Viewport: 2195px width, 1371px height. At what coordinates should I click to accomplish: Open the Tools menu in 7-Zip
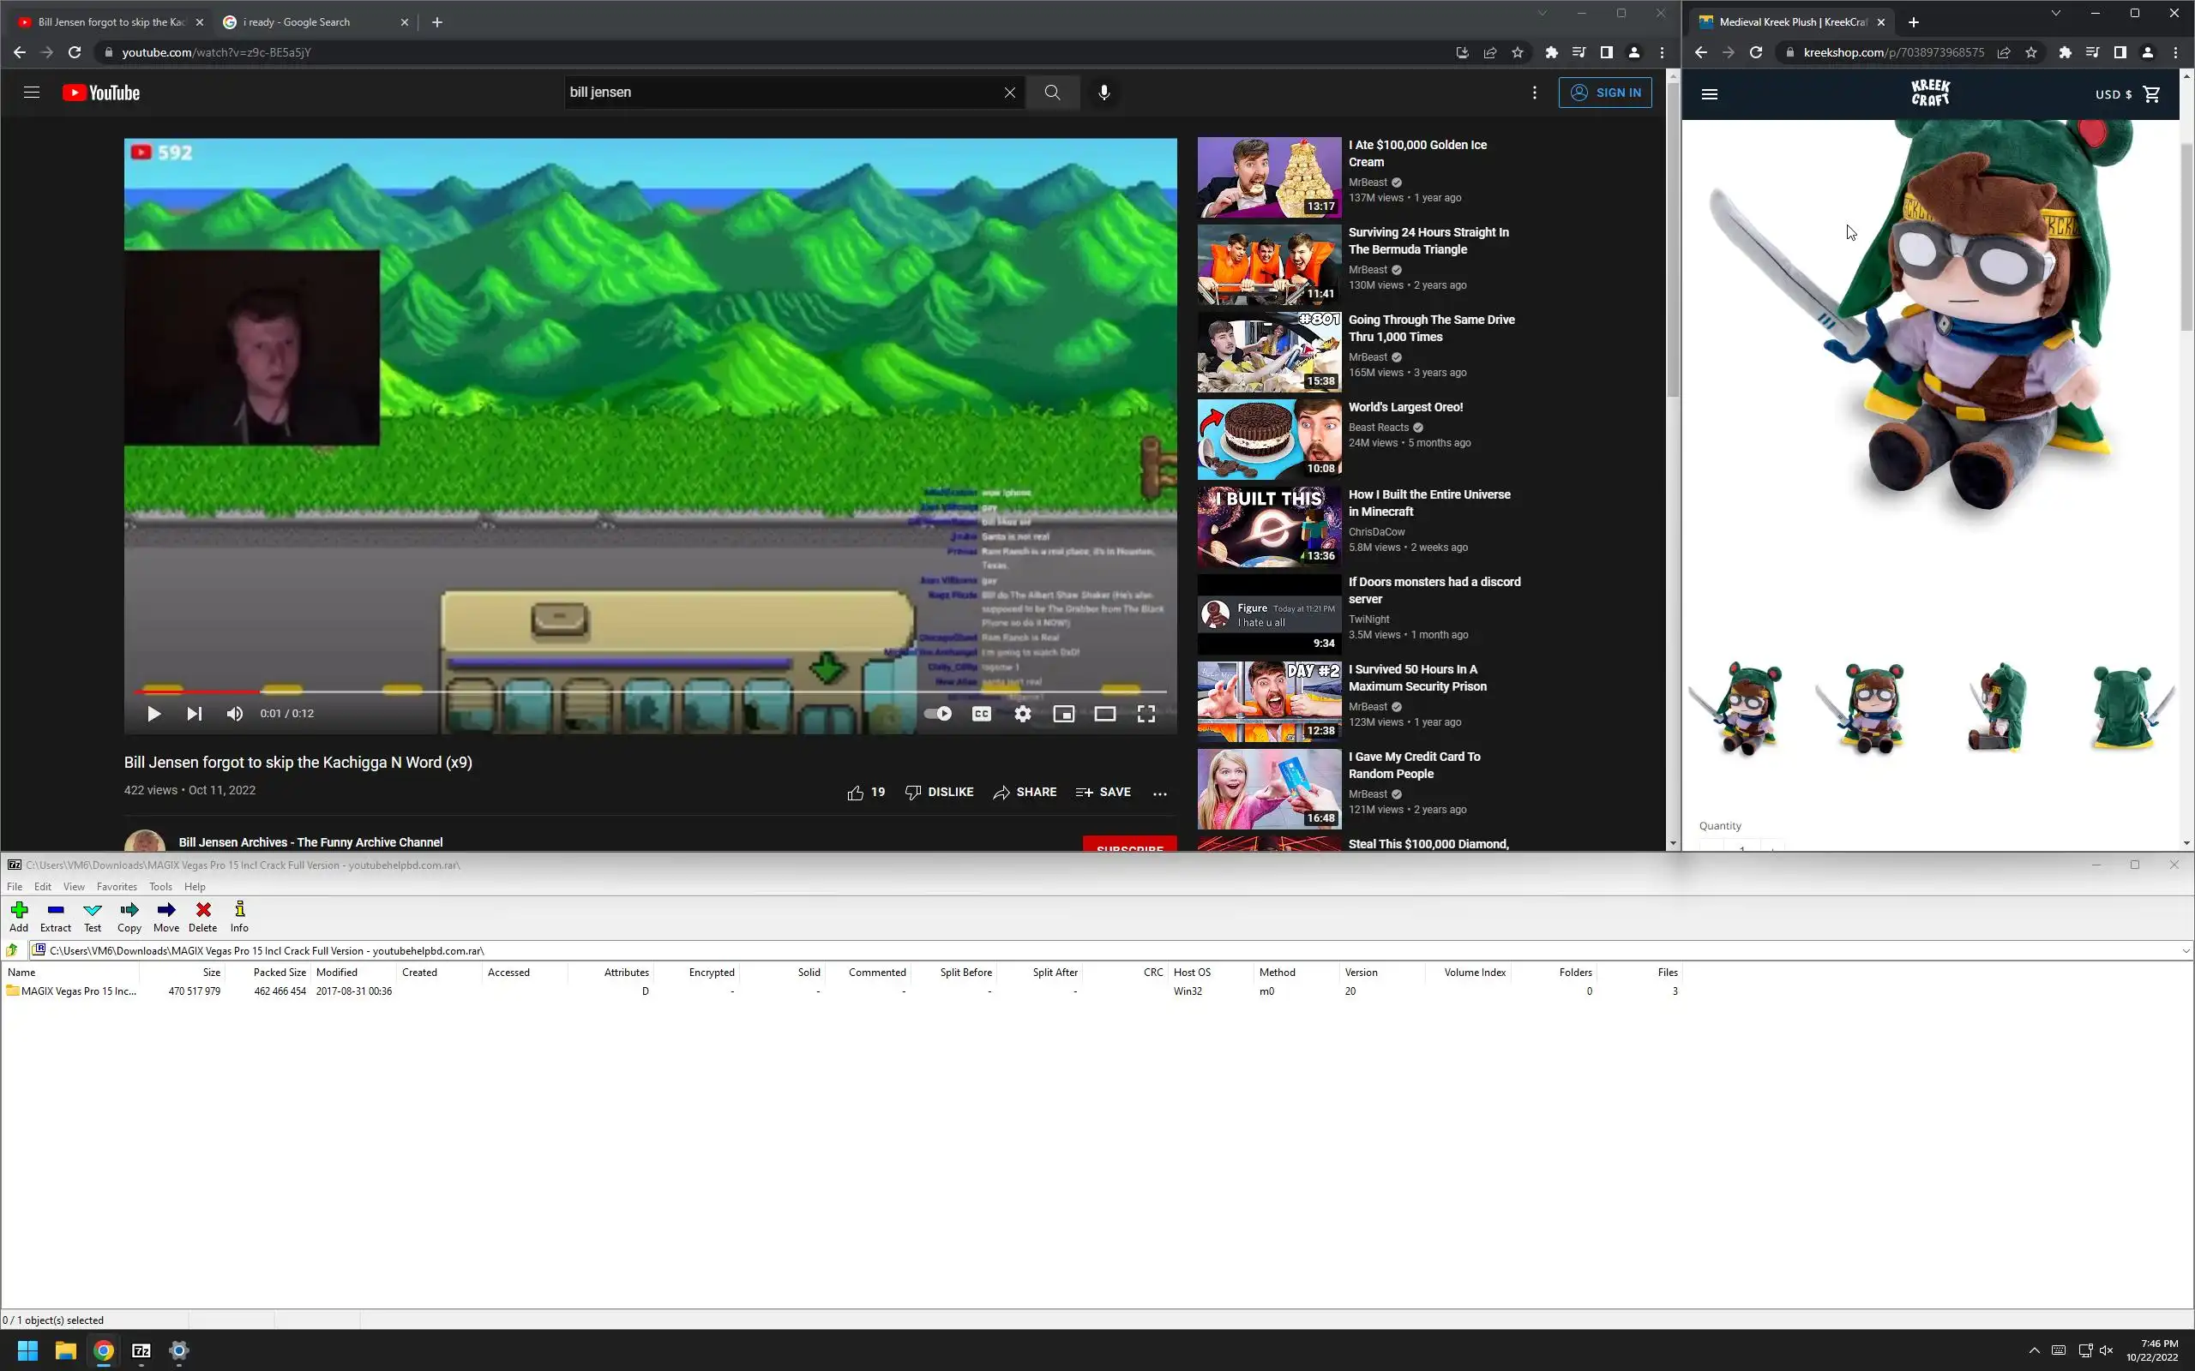point(160,887)
